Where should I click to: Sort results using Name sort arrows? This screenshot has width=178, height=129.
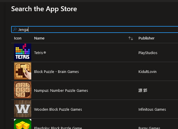point(131,38)
